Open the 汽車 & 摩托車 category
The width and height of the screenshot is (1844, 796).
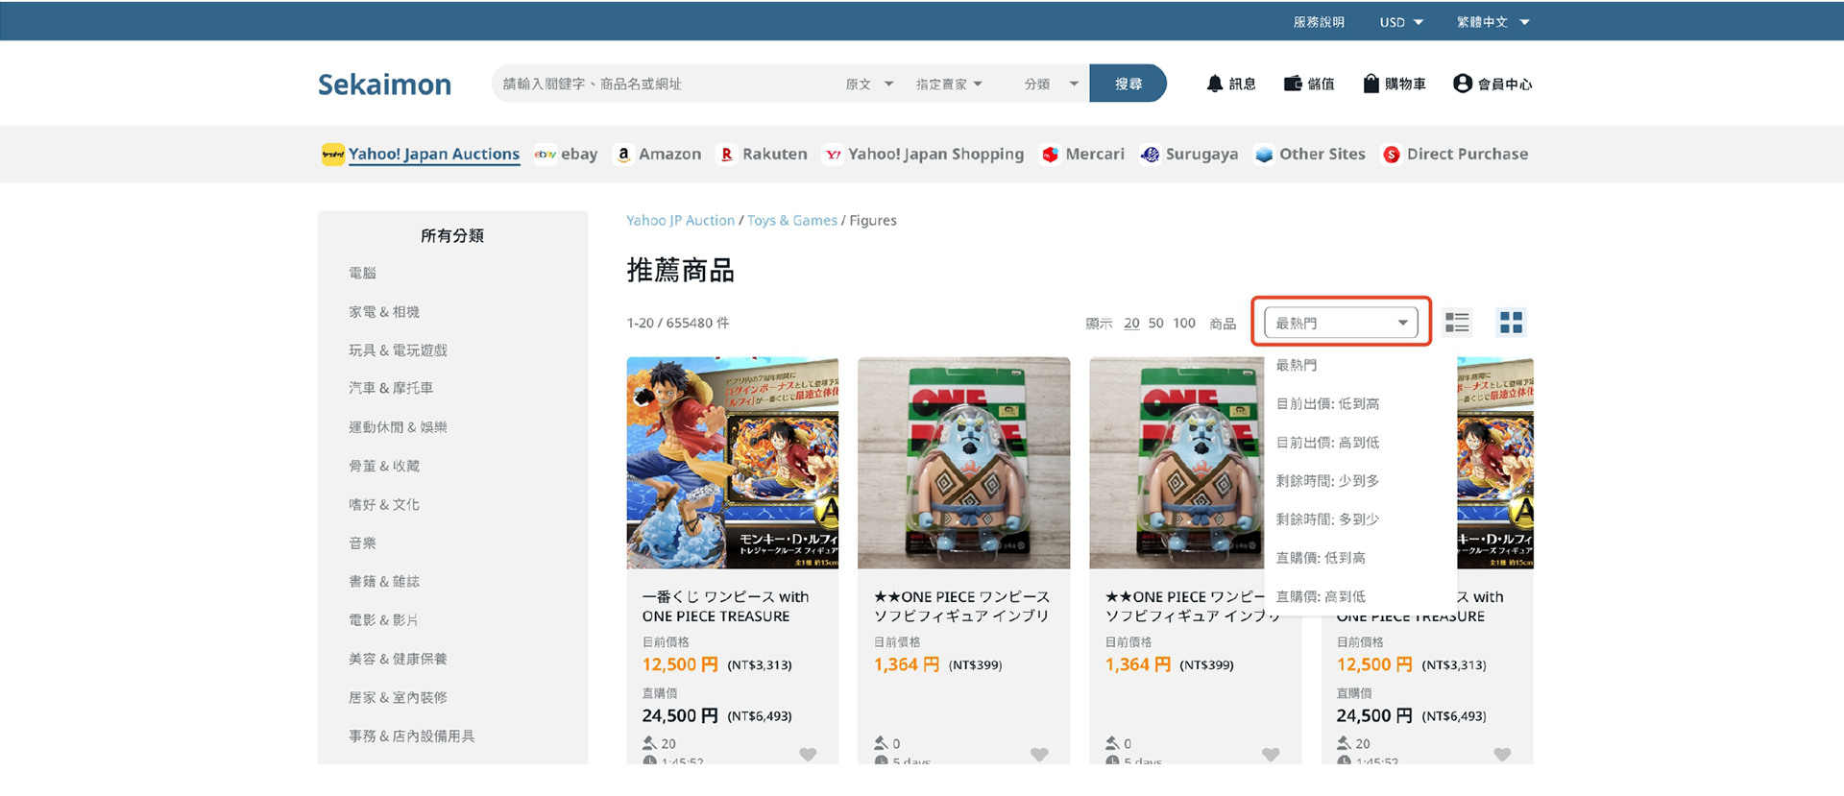click(x=391, y=388)
